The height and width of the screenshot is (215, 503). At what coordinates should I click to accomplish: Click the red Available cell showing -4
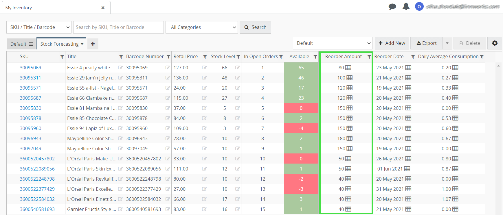(x=301, y=128)
